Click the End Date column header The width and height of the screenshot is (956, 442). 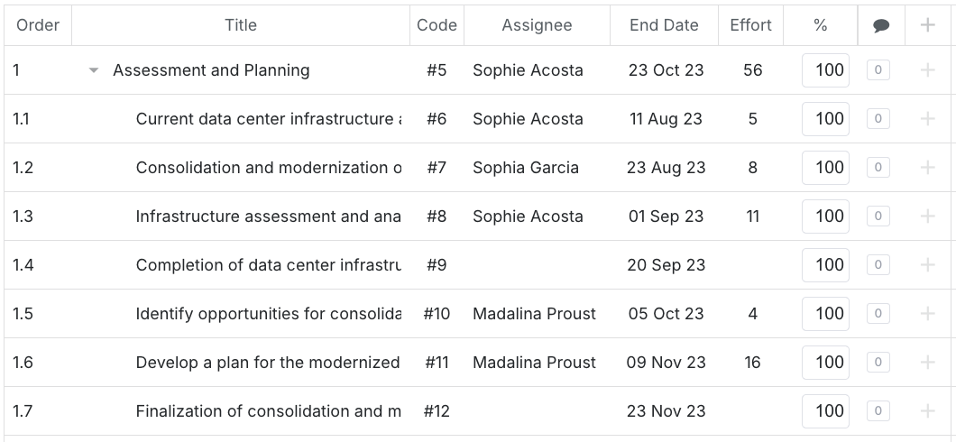(x=664, y=25)
